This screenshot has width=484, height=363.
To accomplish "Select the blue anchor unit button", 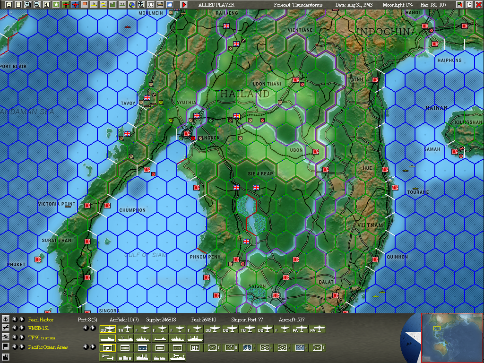I will coord(247,347).
